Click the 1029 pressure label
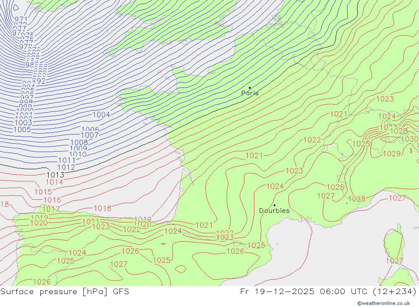The image size is (419, 307). (x=392, y=154)
